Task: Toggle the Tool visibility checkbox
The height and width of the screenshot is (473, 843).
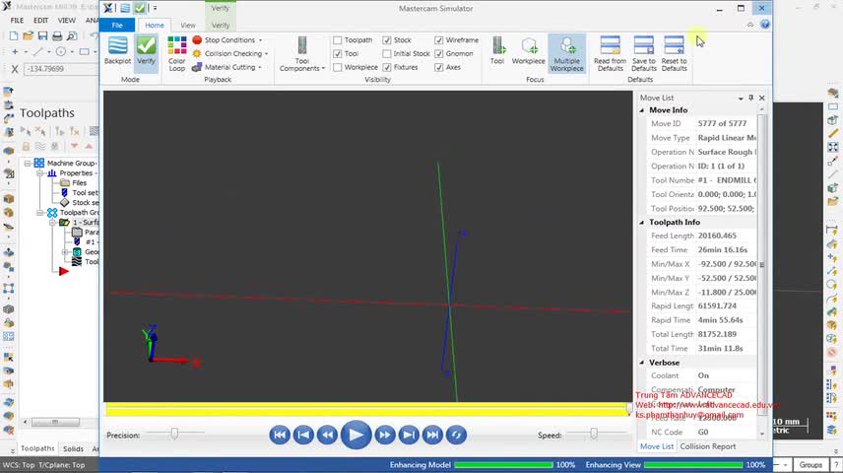Action: (337, 54)
